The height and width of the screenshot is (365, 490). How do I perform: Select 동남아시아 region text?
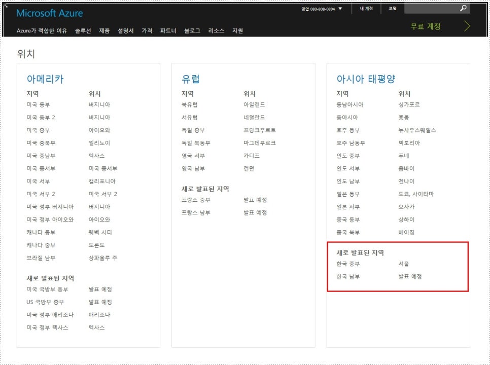[349, 104]
